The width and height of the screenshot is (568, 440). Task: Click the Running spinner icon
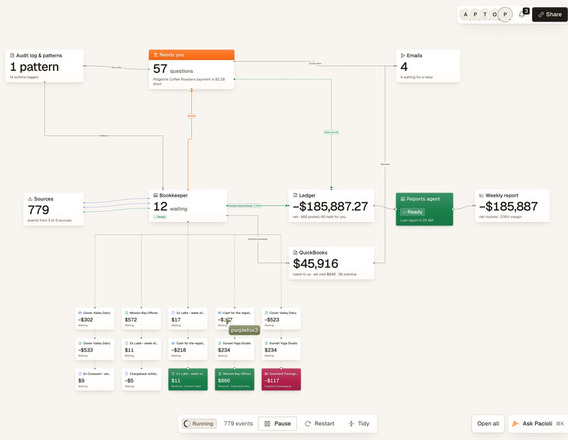coord(187,424)
